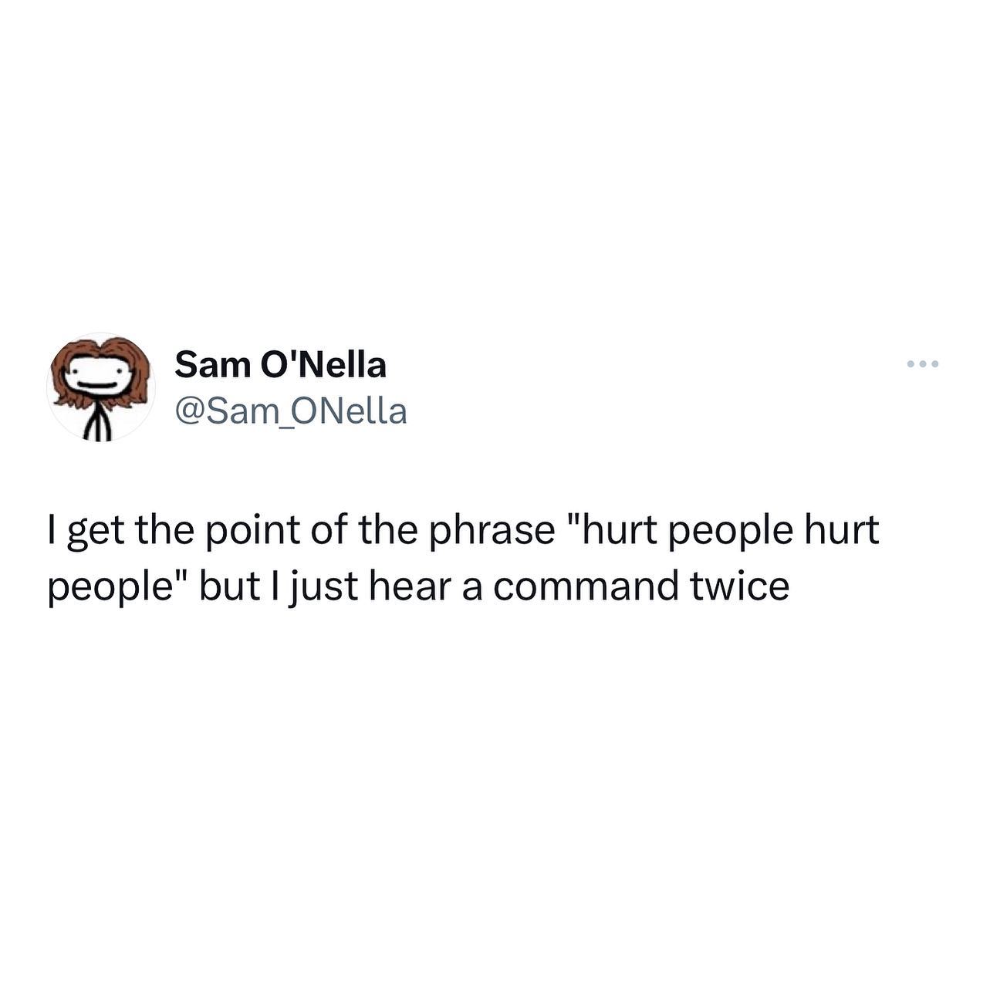Viewport: 990px width, 990px height.
Task: Open the three-dot more options menu
Action: click(x=923, y=363)
